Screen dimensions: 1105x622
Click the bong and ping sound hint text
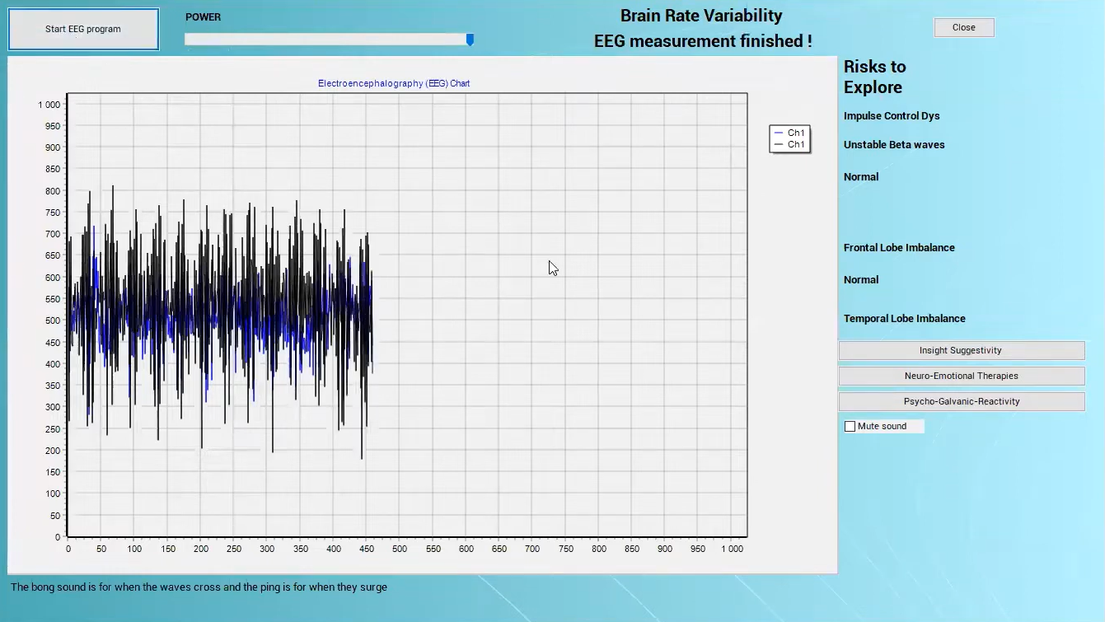[x=199, y=587]
